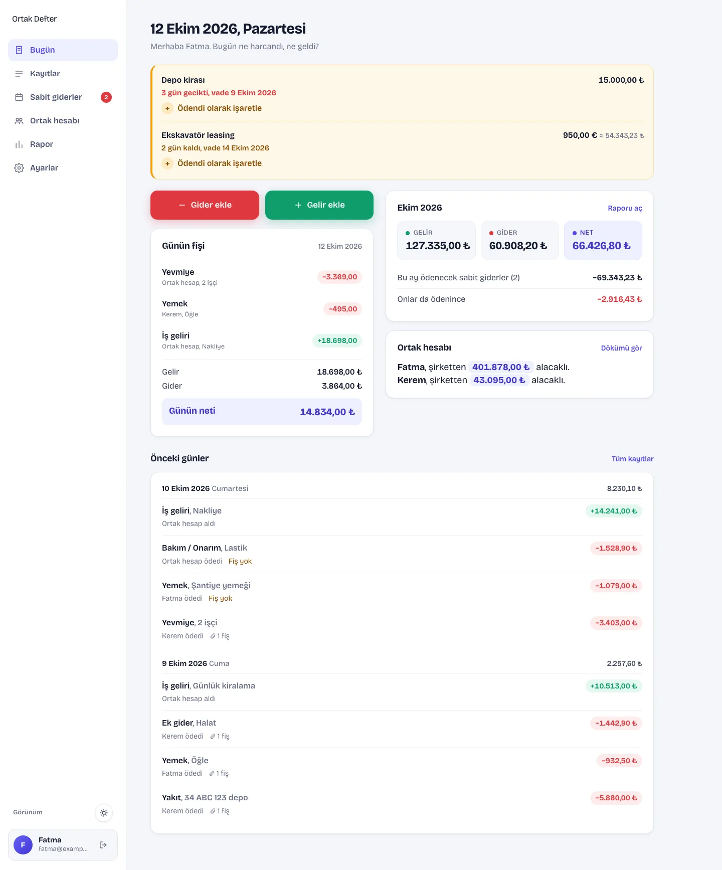Screen dimensions: 722x870
Task: Click the Rapor bar chart icon
Action: pyautogui.click(x=19, y=144)
